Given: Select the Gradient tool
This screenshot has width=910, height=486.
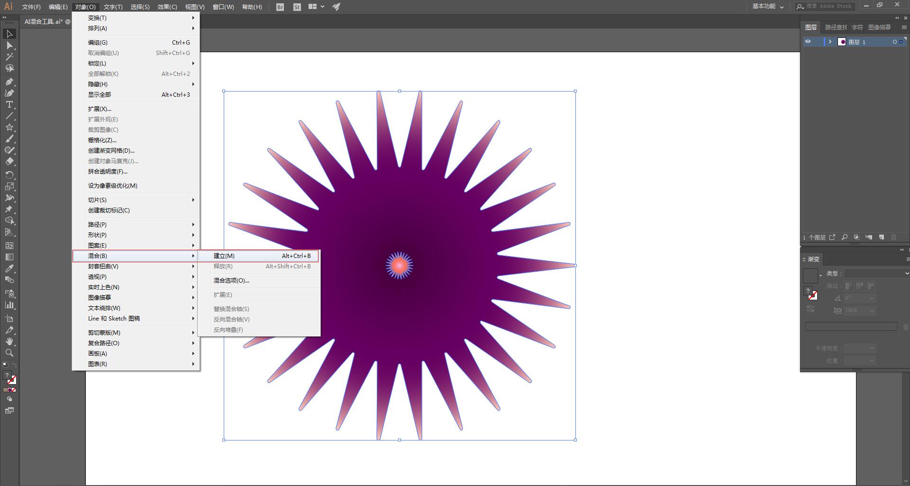Looking at the screenshot, I should [9, 257].
